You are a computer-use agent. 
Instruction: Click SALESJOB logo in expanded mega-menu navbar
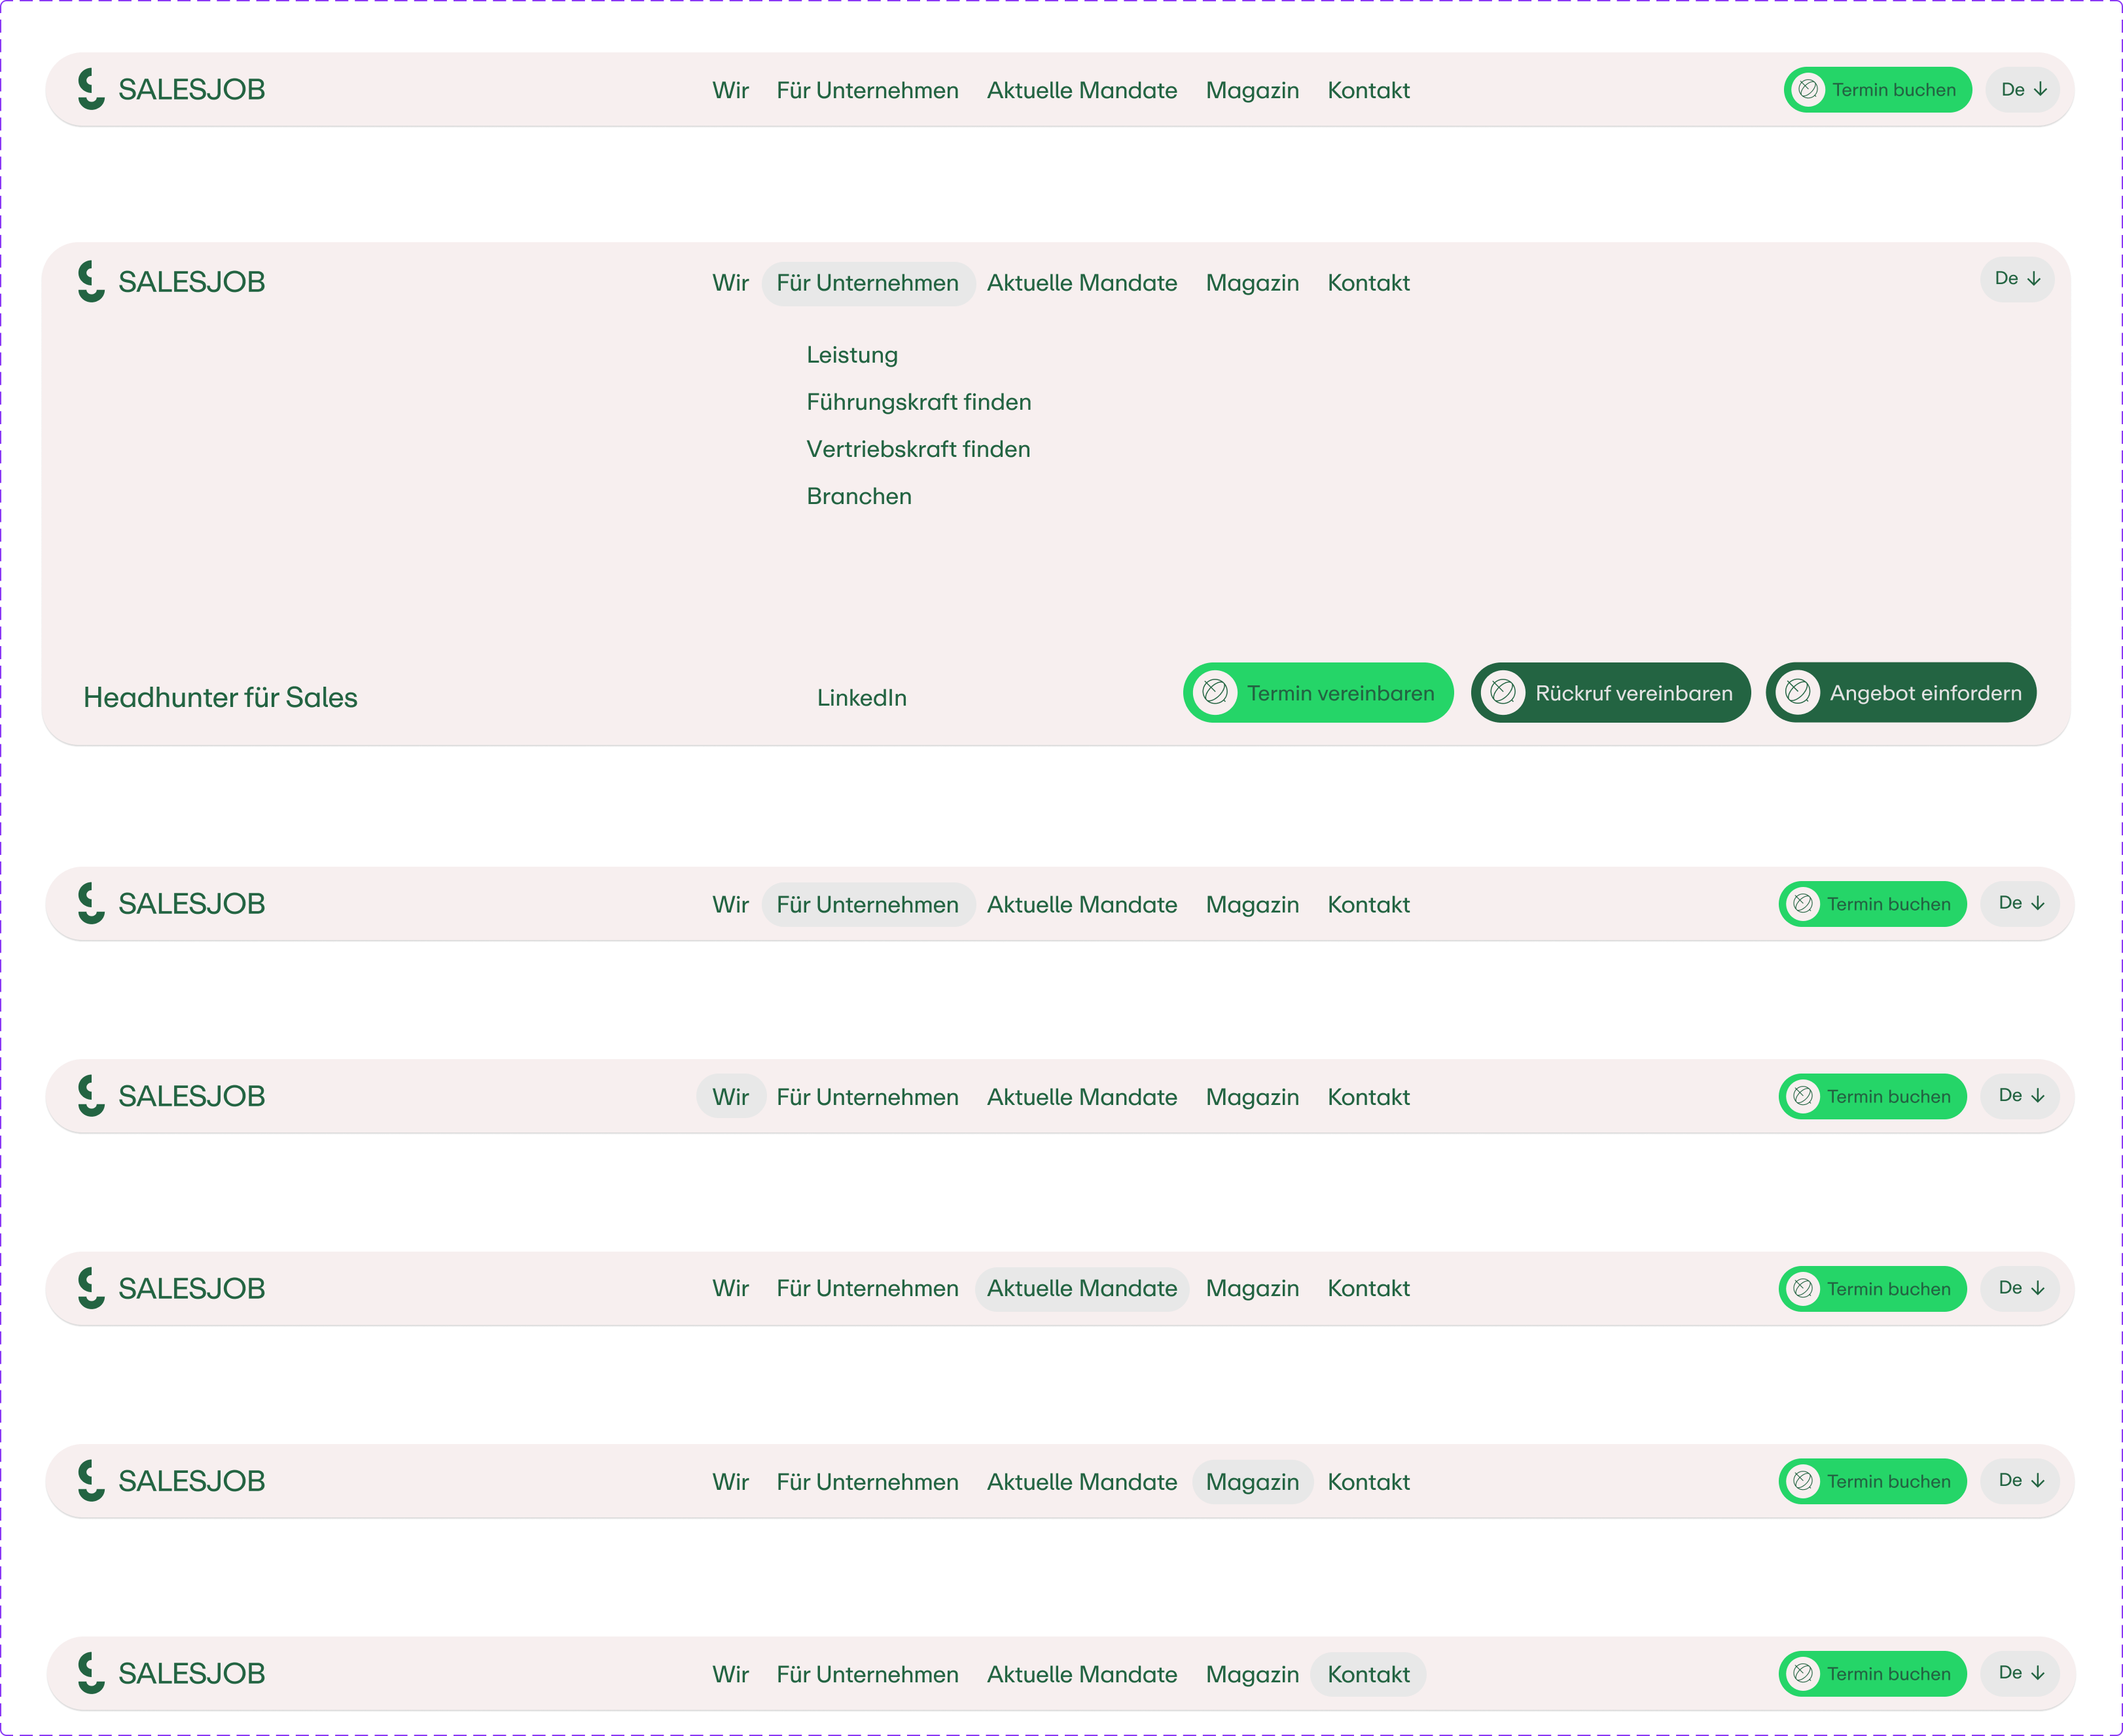(x=171, y=281)
